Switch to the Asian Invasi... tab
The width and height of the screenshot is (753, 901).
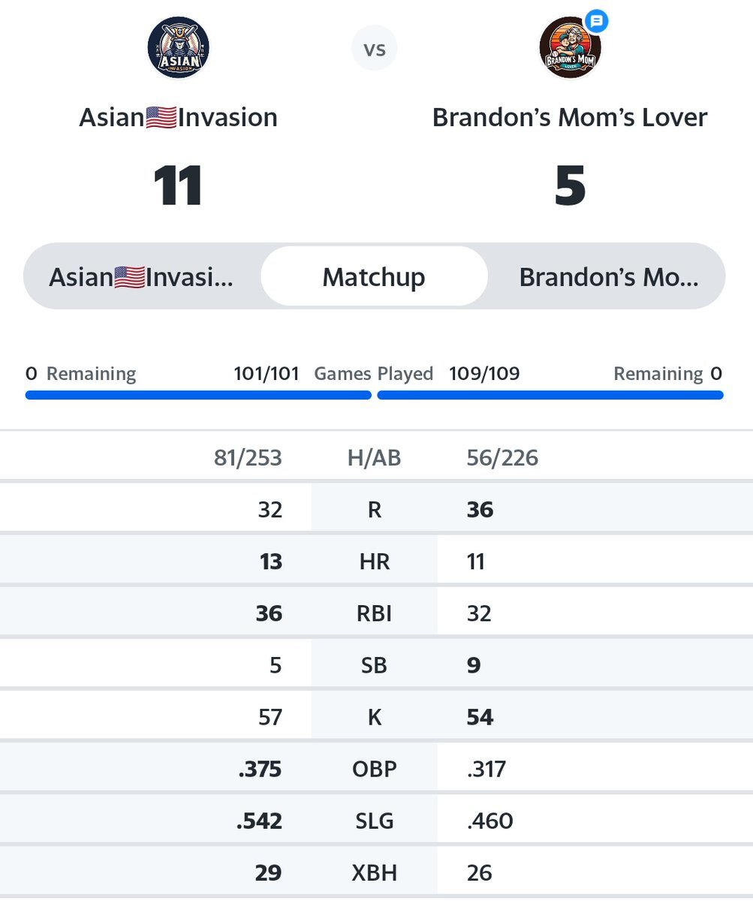tap(141, 277)
